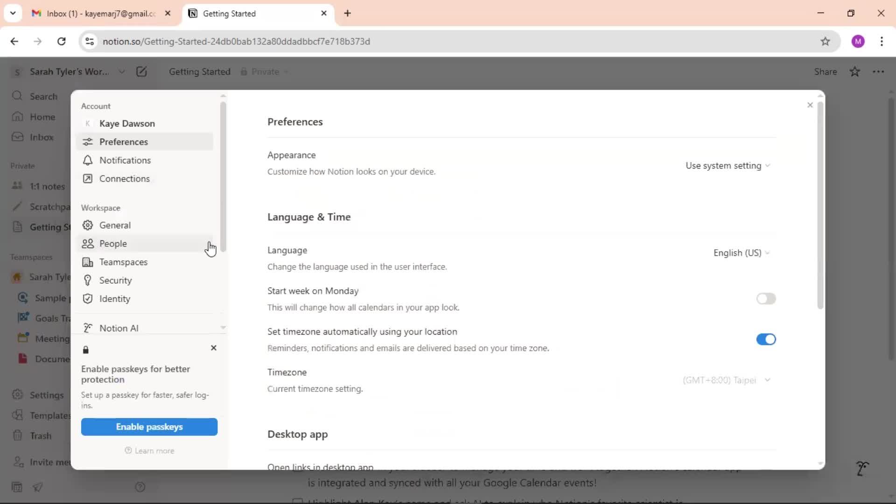Disable automatic timezone toggle
Image resolution: width=896 pixels, height=504 pixels.
pyautogui.click(x=766, y=339)
